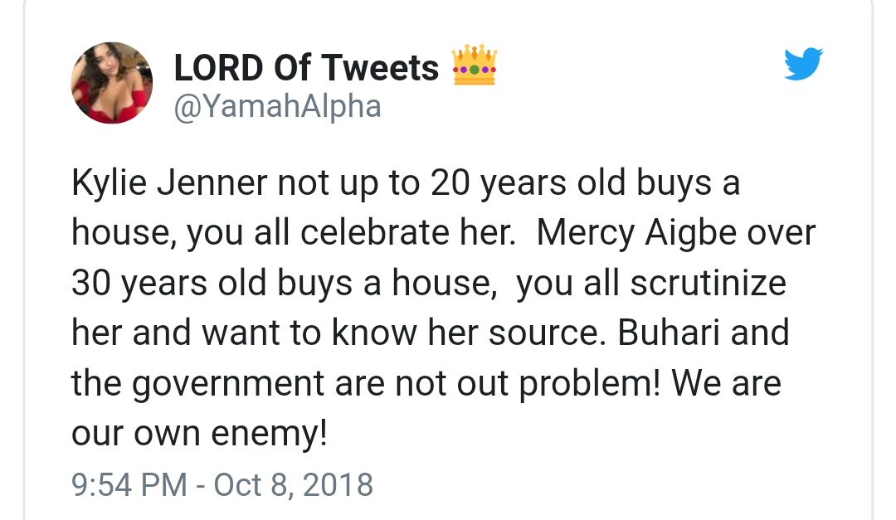Click the Twitter bird logo icon
896x520 pixels.
[802, 64]
